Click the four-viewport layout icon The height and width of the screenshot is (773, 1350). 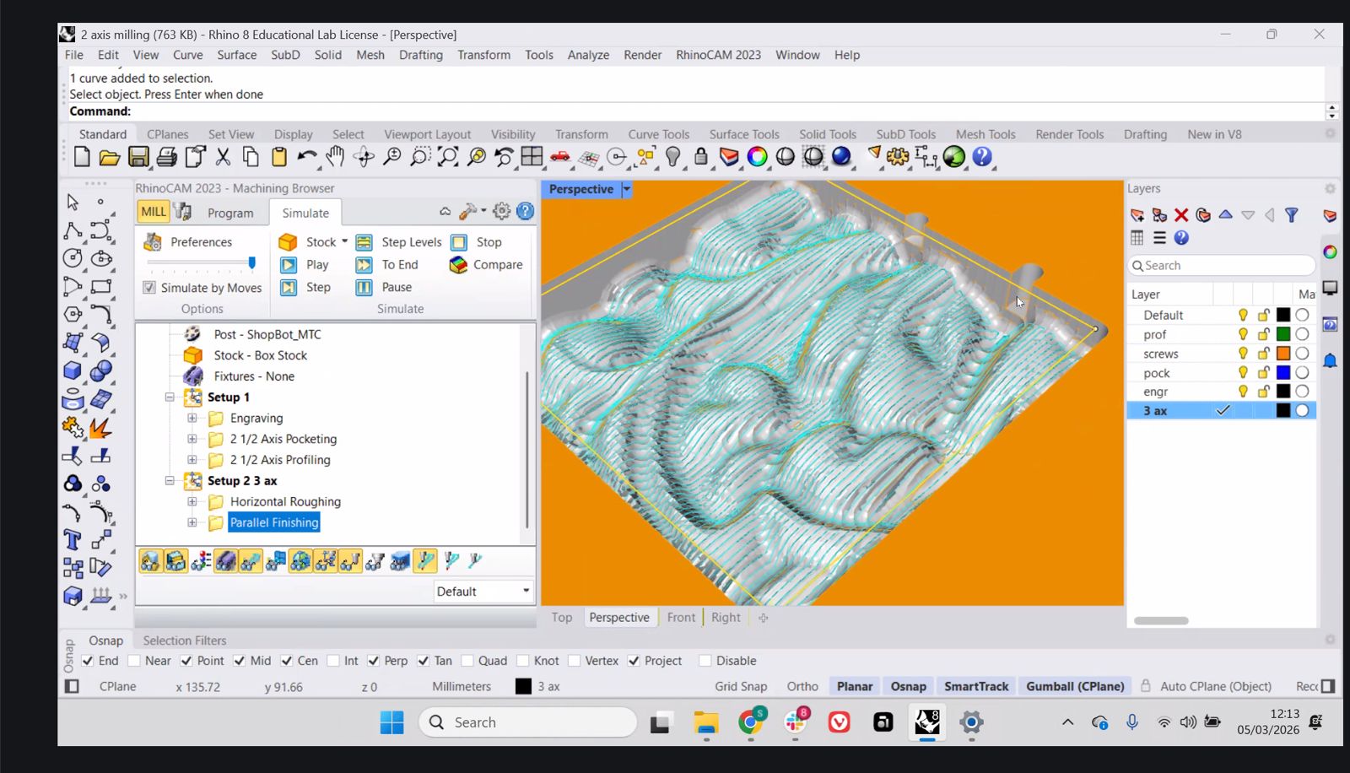tap(532, 157)
